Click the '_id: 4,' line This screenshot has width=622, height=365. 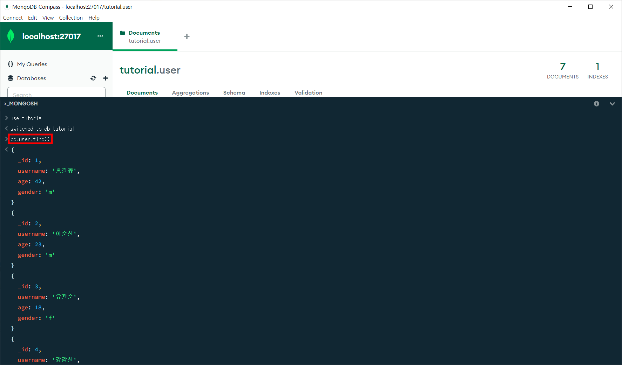click(x=29, y=350)
